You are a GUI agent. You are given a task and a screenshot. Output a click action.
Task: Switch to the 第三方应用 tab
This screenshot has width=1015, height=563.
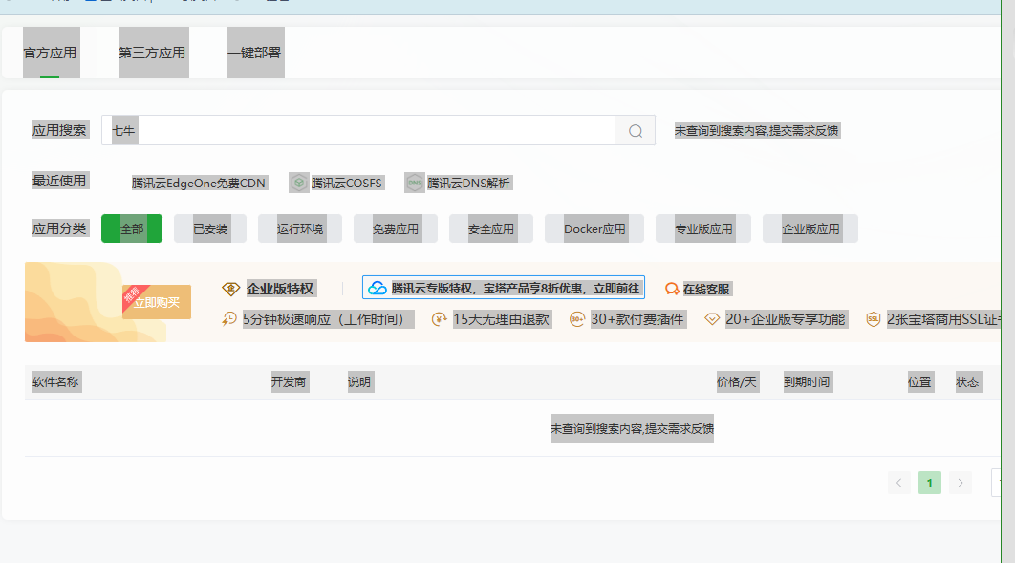click(x=153, y=54)
